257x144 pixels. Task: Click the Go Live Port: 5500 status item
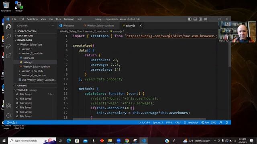point(209,122)
